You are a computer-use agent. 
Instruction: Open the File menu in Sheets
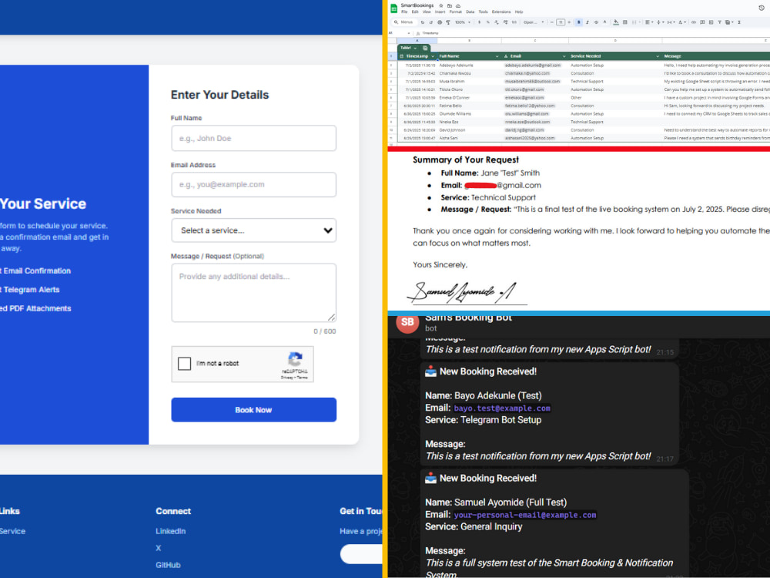pos(404,12)
